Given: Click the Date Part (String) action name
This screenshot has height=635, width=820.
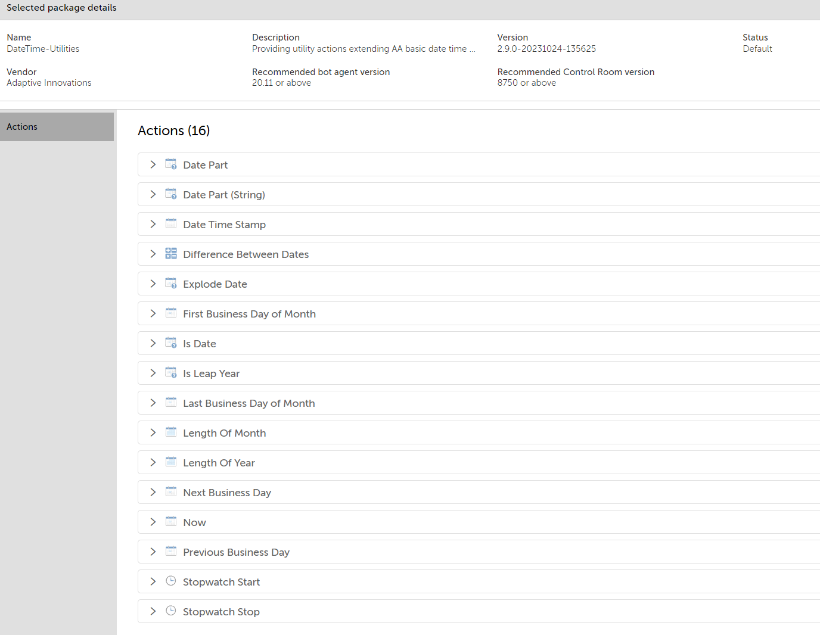Looking at the screenshot, I should click(x=224, y=195).
